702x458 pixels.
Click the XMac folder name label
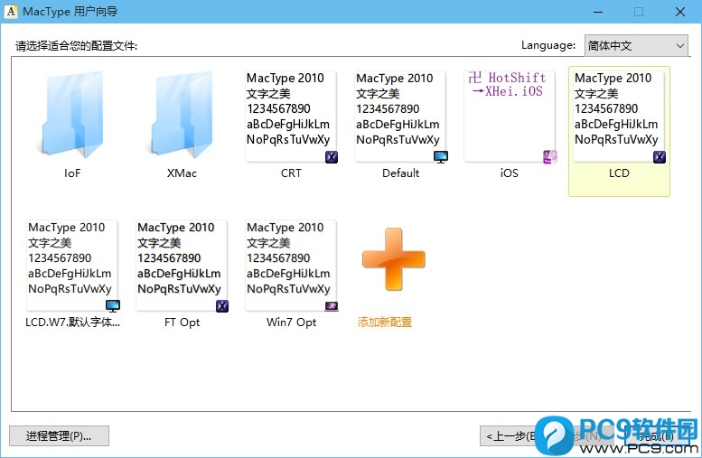182,173
